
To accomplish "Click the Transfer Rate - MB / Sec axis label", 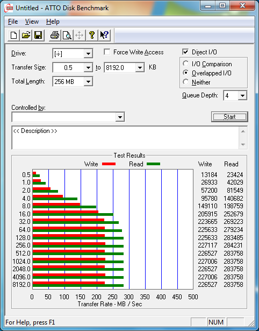I will (x=110, y=304).
